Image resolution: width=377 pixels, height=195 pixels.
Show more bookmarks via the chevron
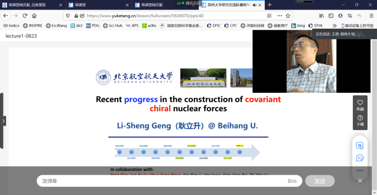[335, 26]
